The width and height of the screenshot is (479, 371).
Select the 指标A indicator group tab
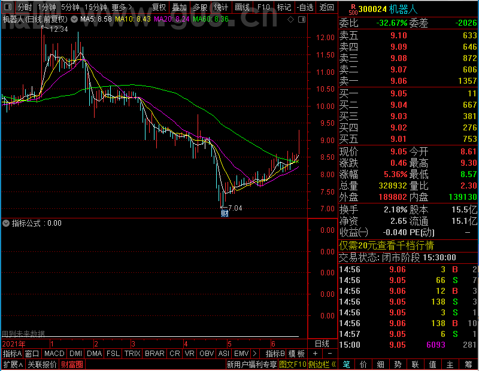[12, 354]
